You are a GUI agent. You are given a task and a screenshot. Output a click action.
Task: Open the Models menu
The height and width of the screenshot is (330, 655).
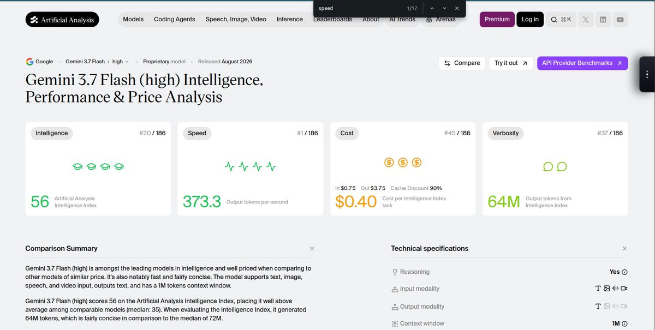click(133, 19)
